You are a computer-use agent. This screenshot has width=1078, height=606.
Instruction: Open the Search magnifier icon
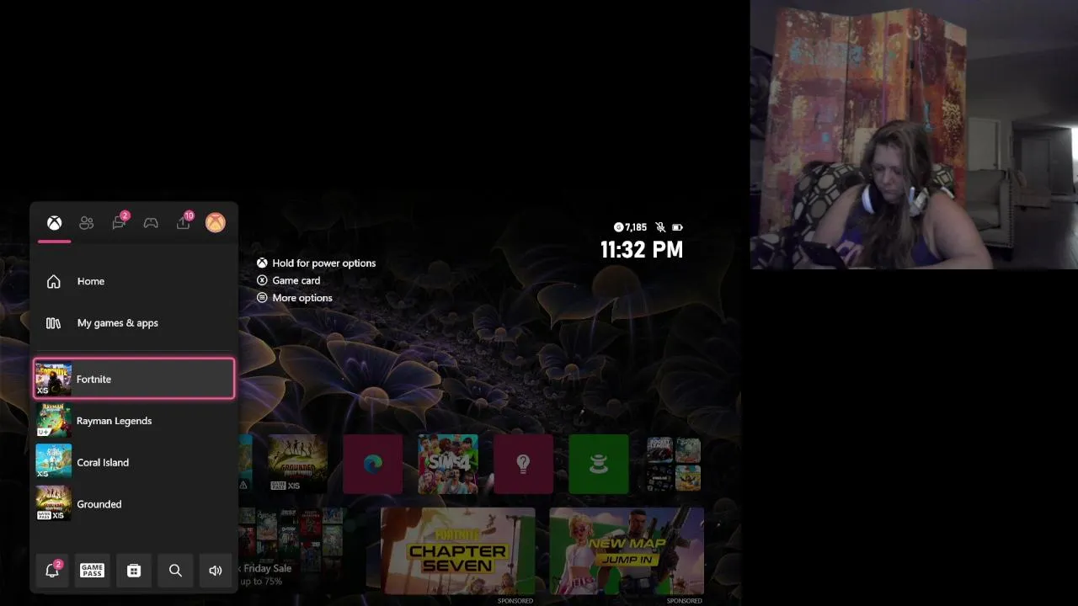(x=175, y=571)
